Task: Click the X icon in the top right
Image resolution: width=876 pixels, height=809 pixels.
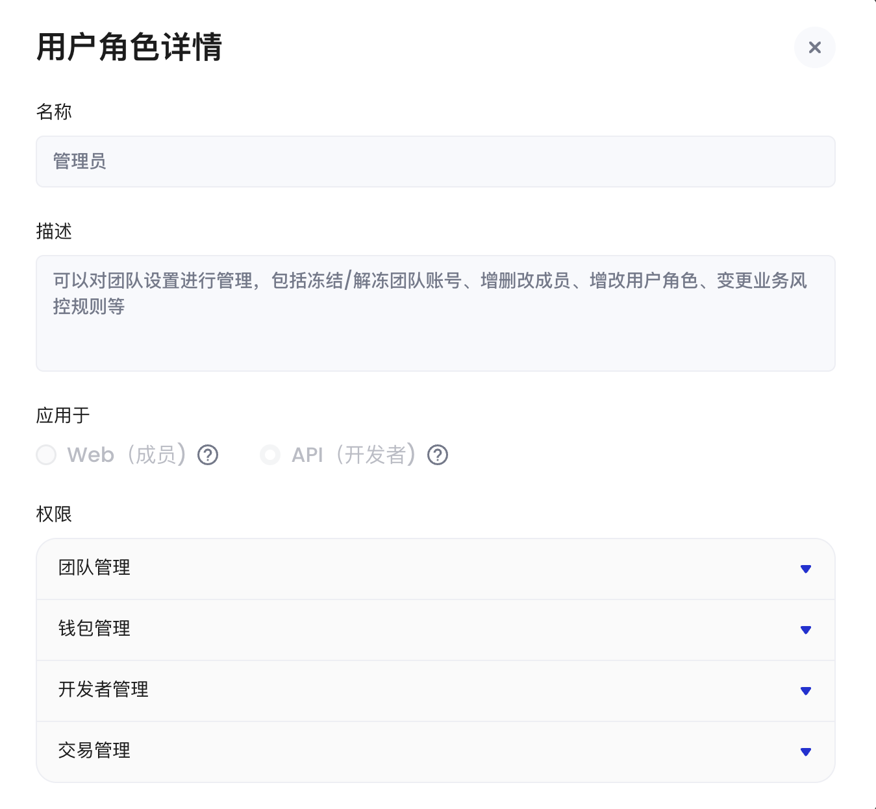Action: [x=814, y=47]
